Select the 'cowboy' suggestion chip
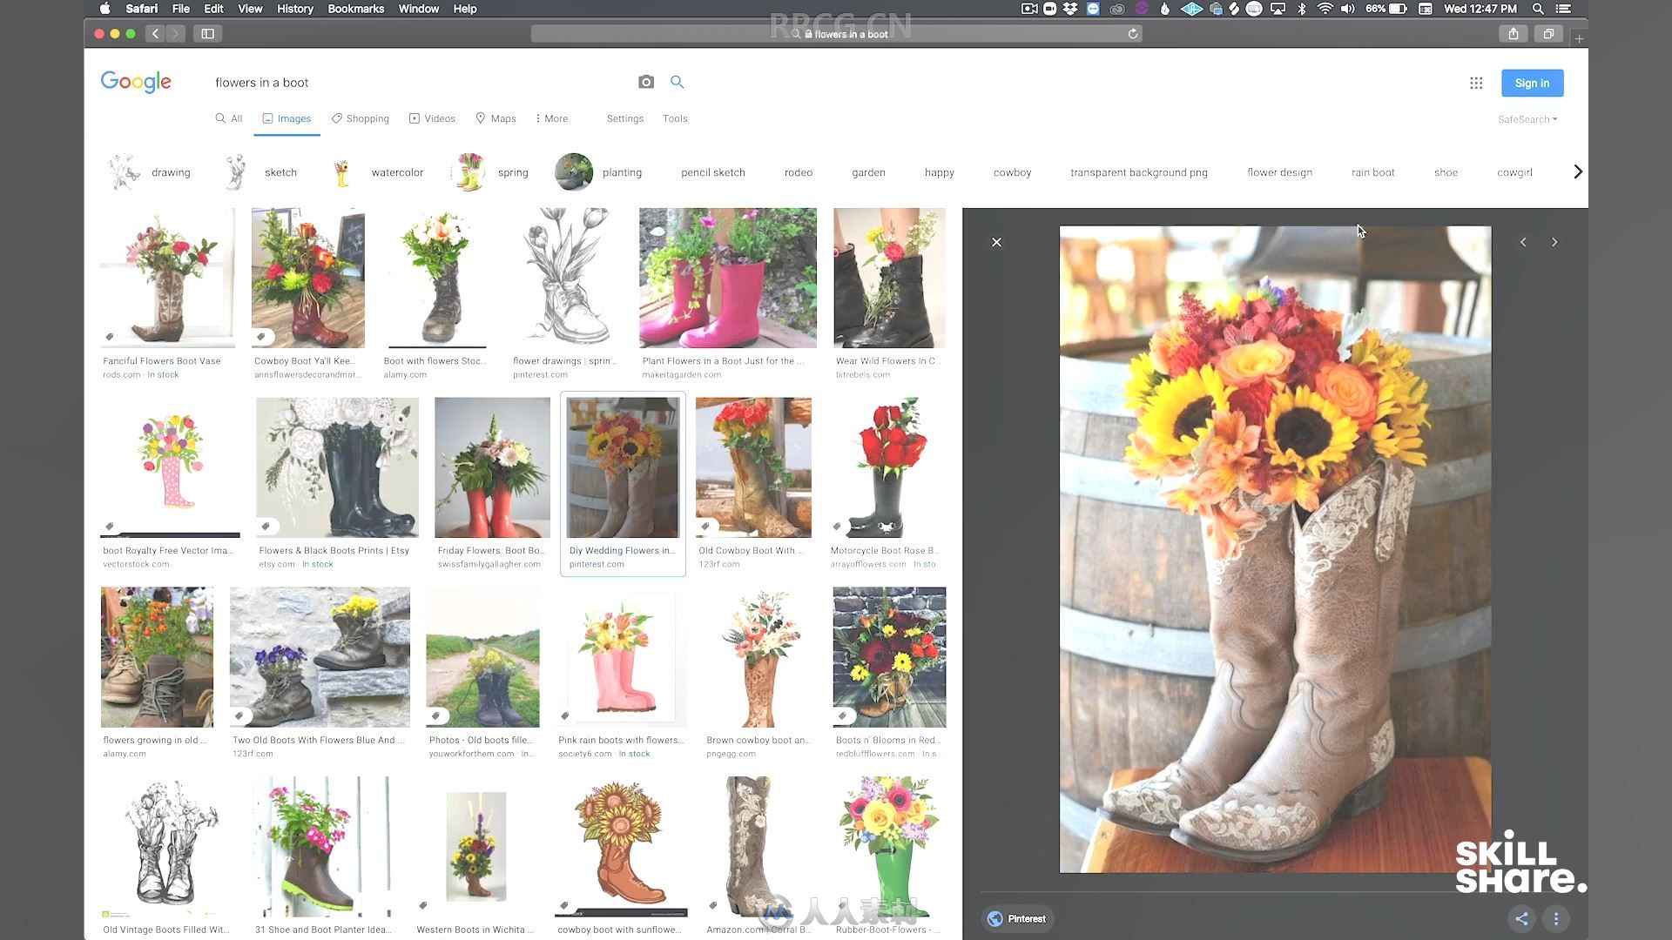This screenshot has width=1672, height=940. coord(1012,172)
